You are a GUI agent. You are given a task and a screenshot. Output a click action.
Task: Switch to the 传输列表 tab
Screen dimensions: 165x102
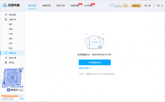[46, 5]
